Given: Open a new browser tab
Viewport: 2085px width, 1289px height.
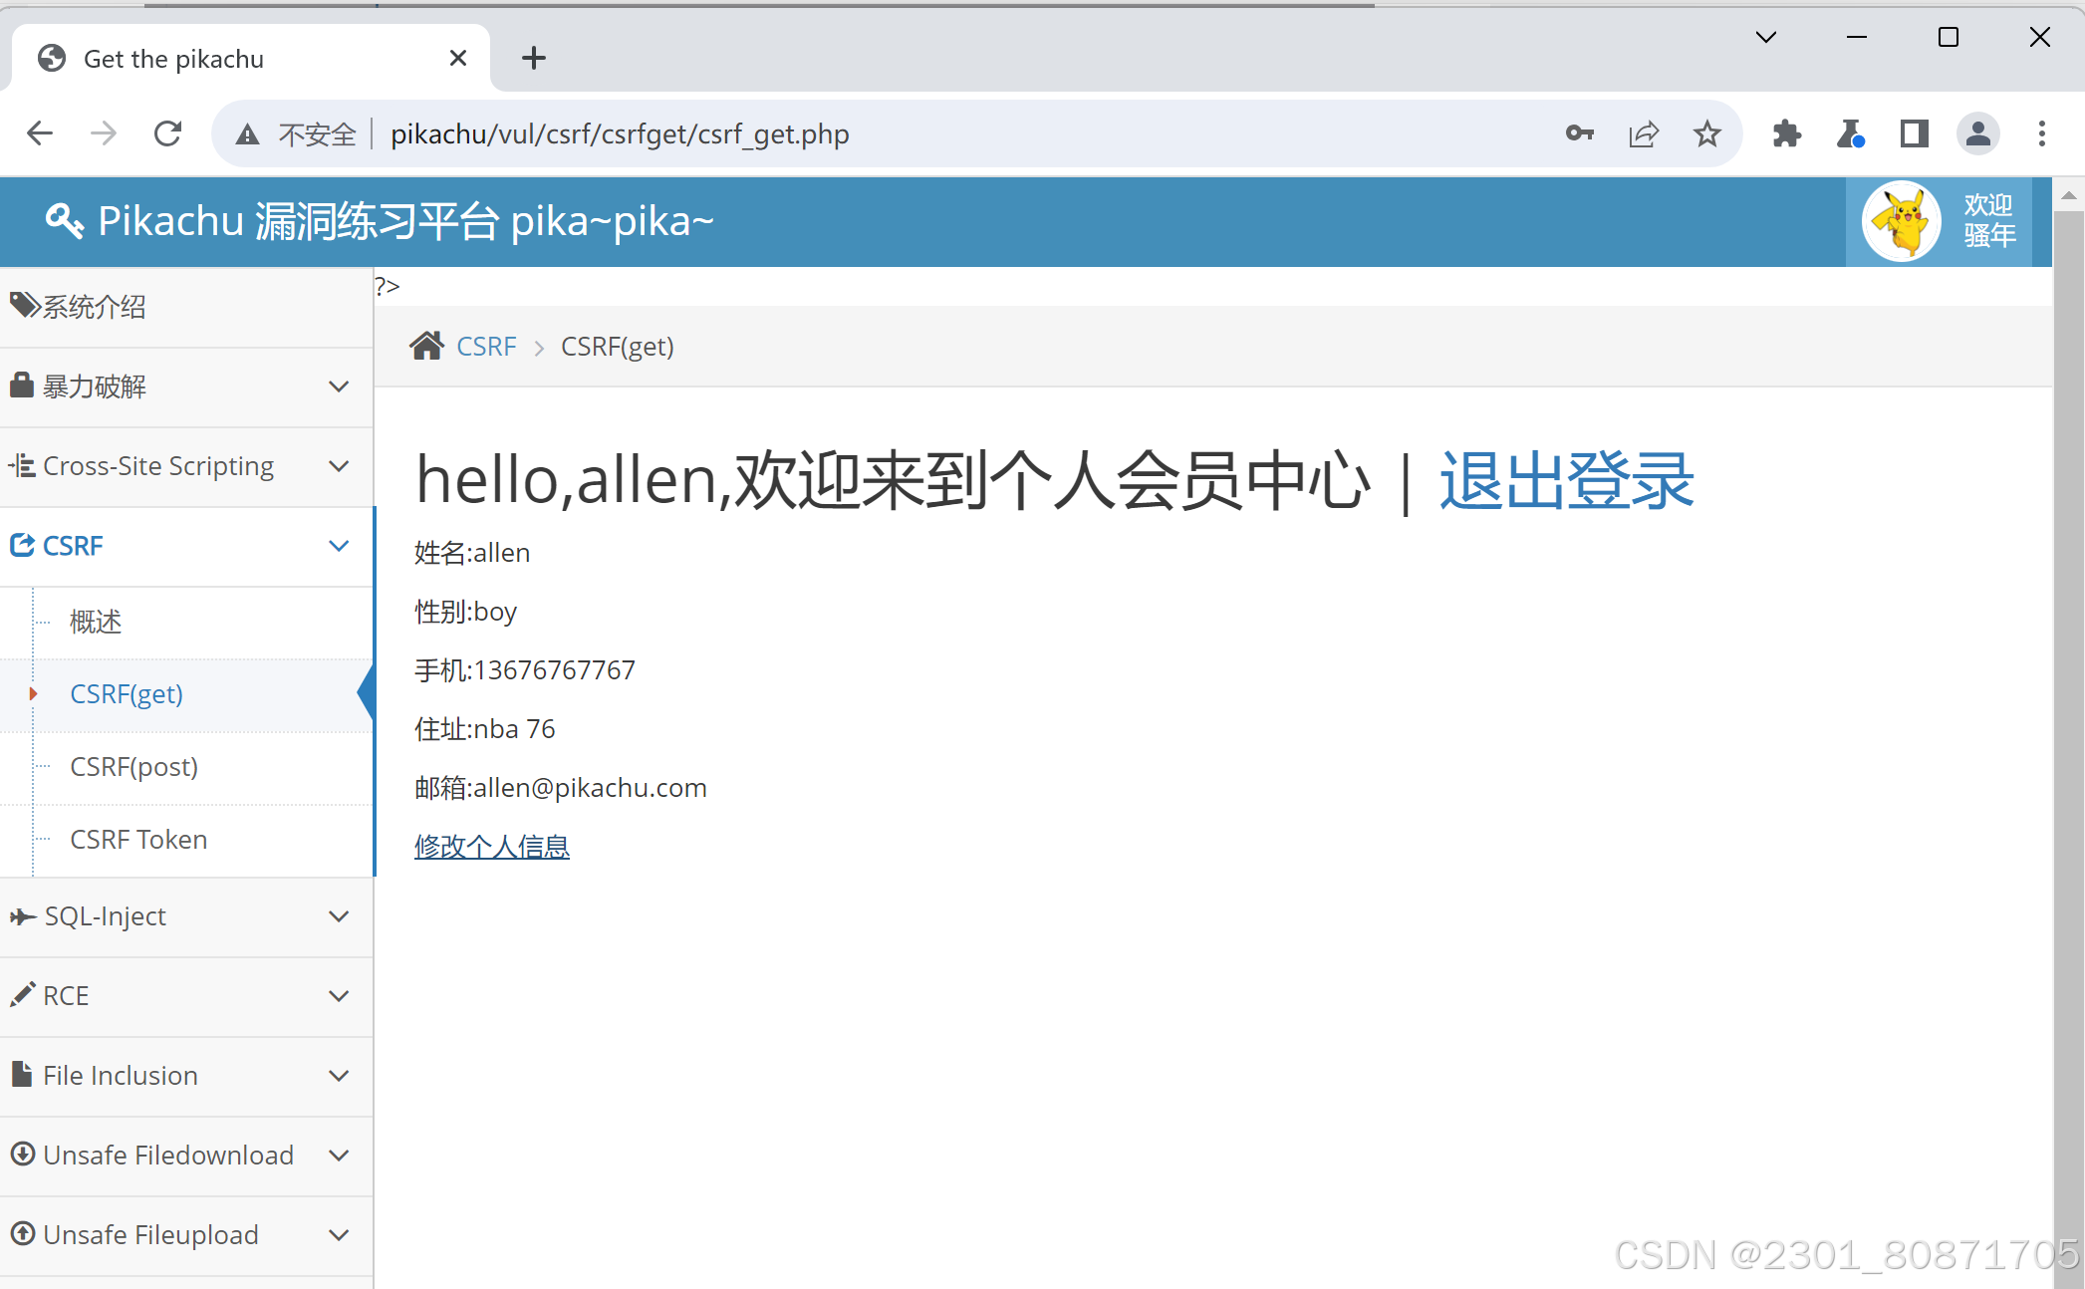Looking at the screenshot, I should [534, 58].
